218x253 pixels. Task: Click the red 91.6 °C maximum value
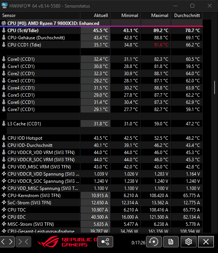[x=161, y=45]
